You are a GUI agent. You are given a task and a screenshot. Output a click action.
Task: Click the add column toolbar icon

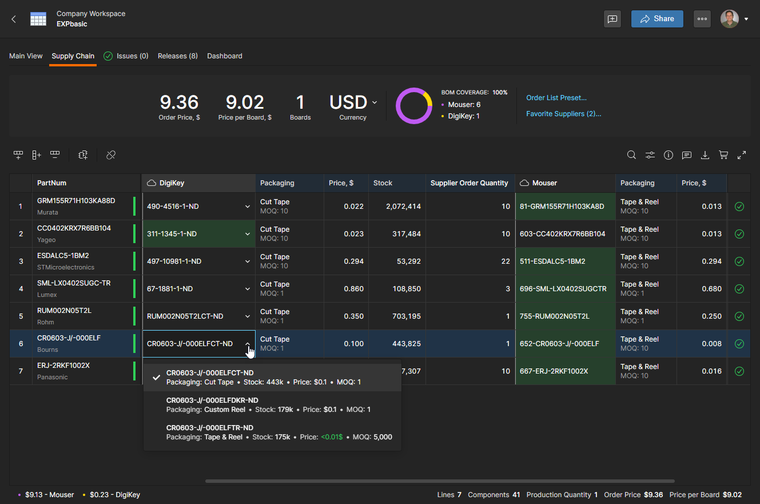tap(37, 155)
